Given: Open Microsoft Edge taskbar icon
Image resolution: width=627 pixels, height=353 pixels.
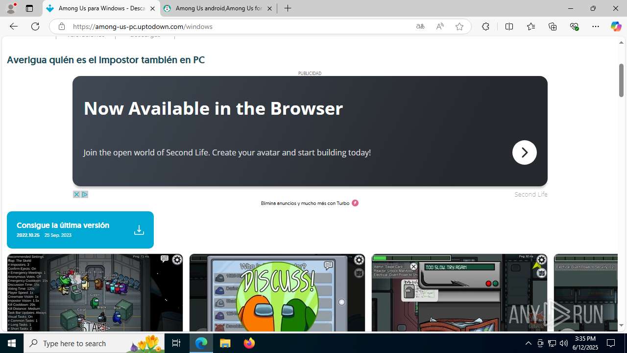Looking at the screenshot, I should (x=201, y=343).
